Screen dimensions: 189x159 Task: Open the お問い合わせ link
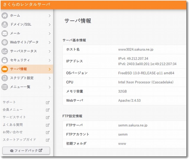(x=13, y=132)
